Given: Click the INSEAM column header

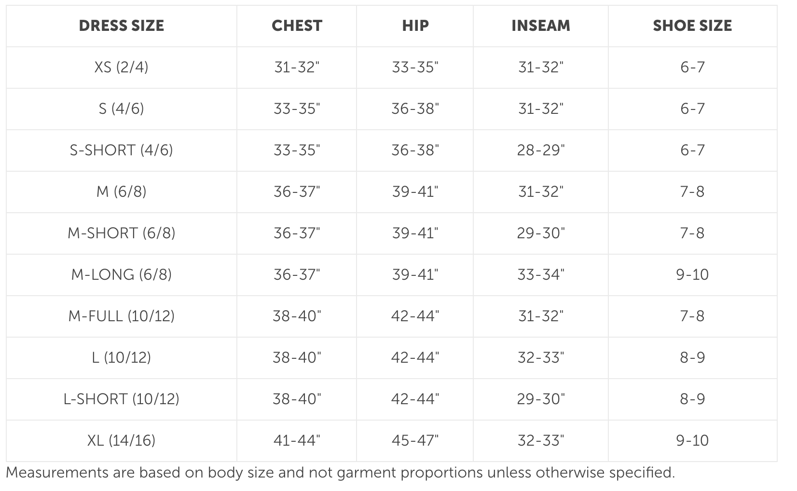Looking at the screenshot, I should pos(541,26).
